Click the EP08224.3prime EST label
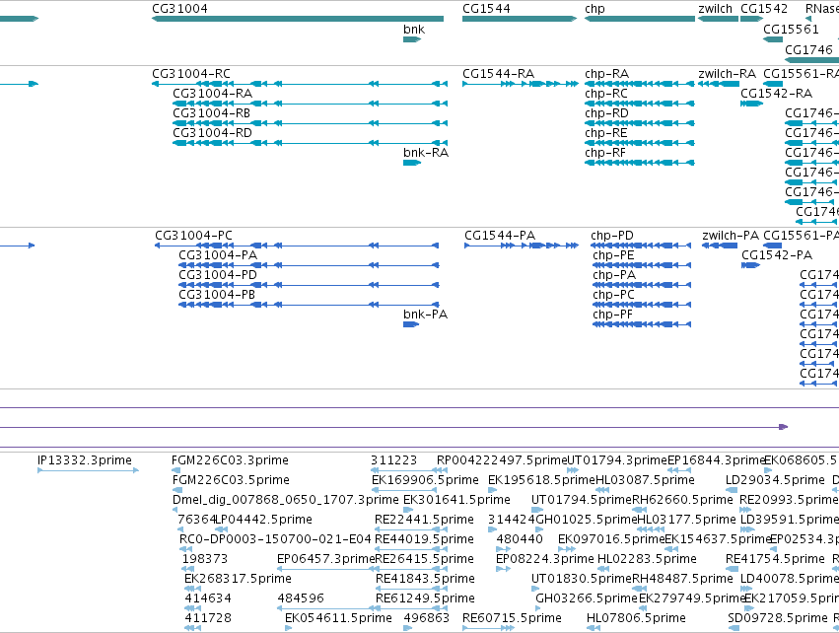839x633 pixels. pyautogui.click(x=544, y=559)
